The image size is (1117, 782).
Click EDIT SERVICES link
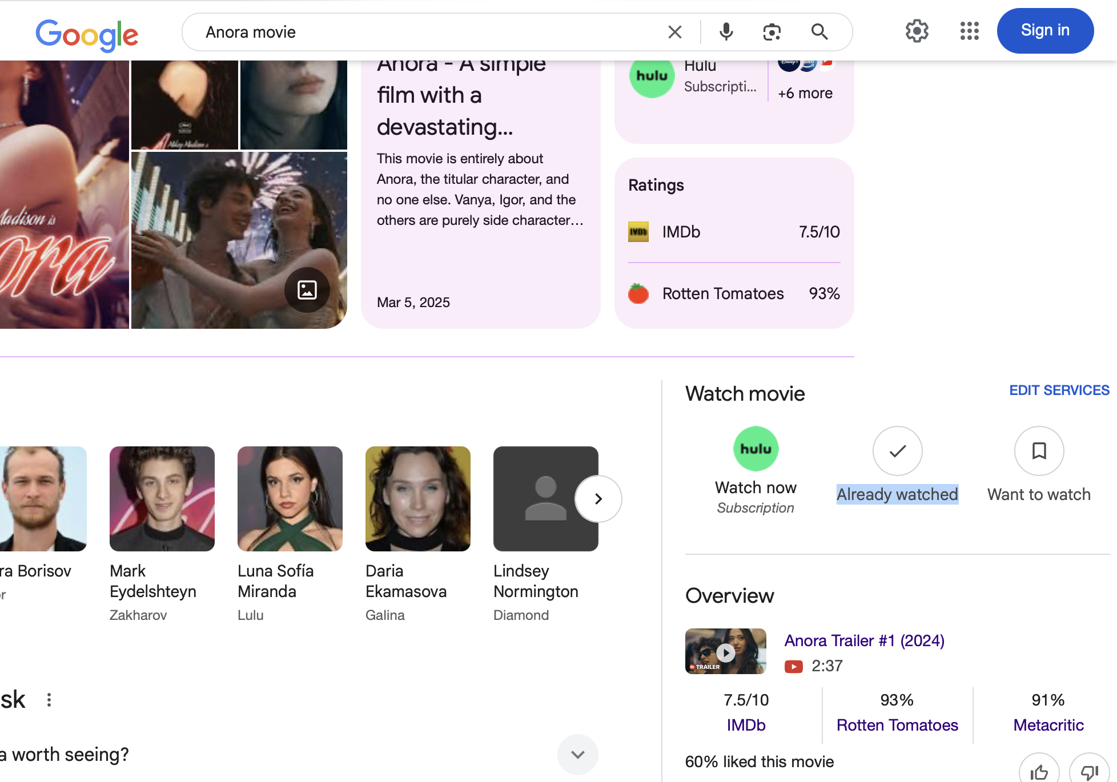(x=1059, y=390)
